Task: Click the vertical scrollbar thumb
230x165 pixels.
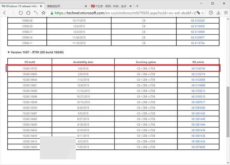Action: point(228,112)
